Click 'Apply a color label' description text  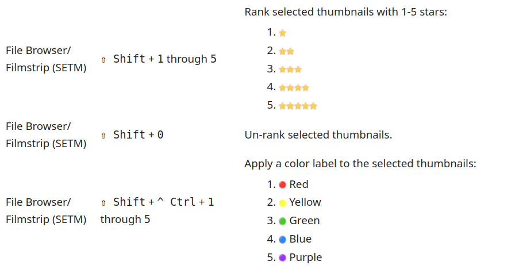(x=360, y=164)
